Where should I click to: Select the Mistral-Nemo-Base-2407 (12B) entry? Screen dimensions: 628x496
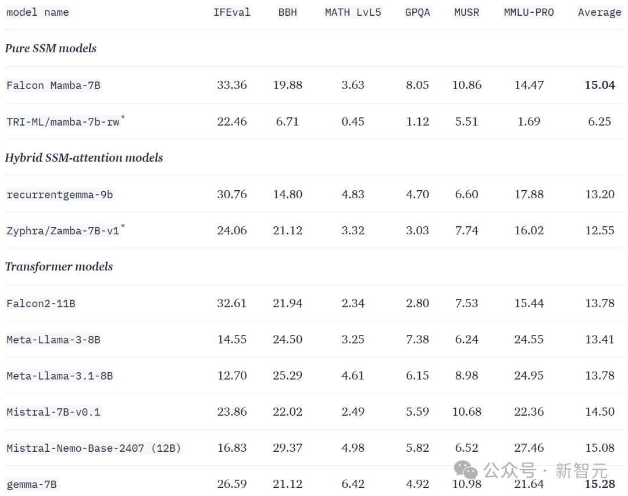click(94, 448)
